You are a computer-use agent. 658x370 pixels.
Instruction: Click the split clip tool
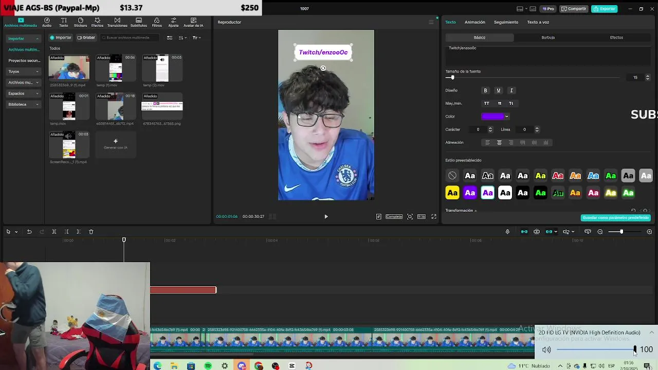click(54, 232)
